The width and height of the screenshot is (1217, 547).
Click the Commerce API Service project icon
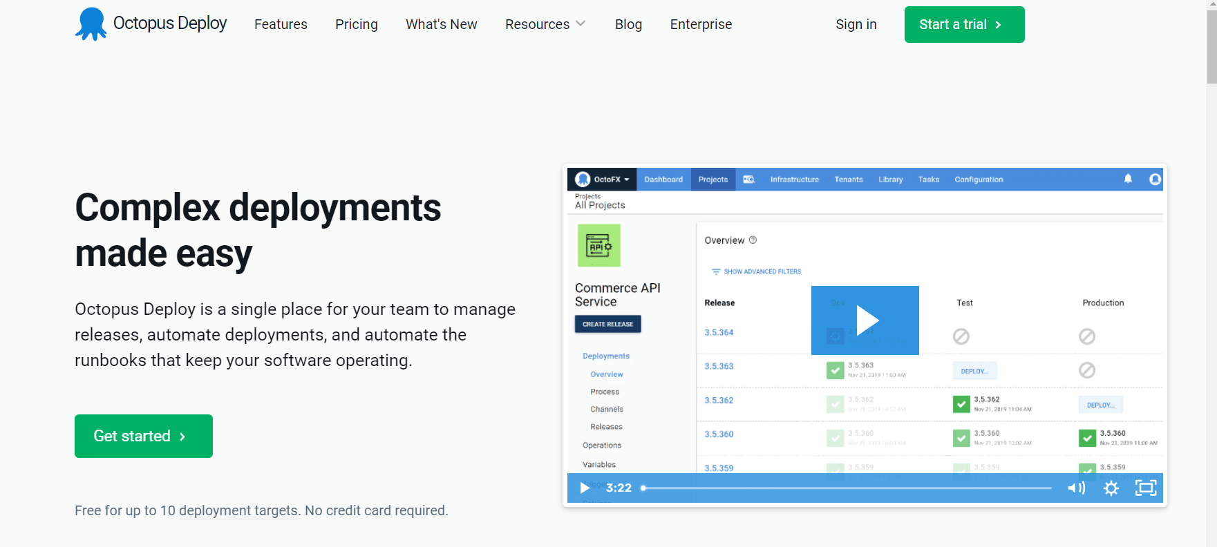(599, 245)
